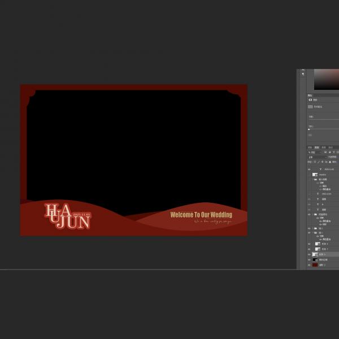339x339 pixels.
Task: Click the type layer filter icon in Layers panel
Action: click(x=334, y=152)
